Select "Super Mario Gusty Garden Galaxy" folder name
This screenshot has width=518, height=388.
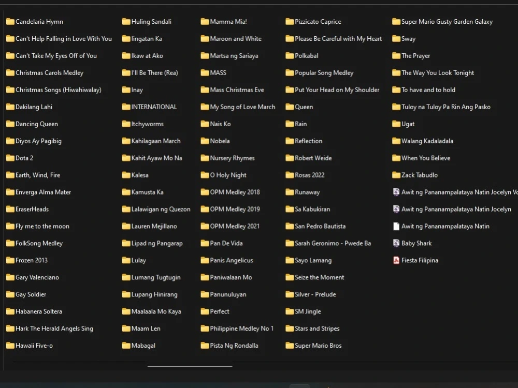pyautogui.click(x=447, y=21)
